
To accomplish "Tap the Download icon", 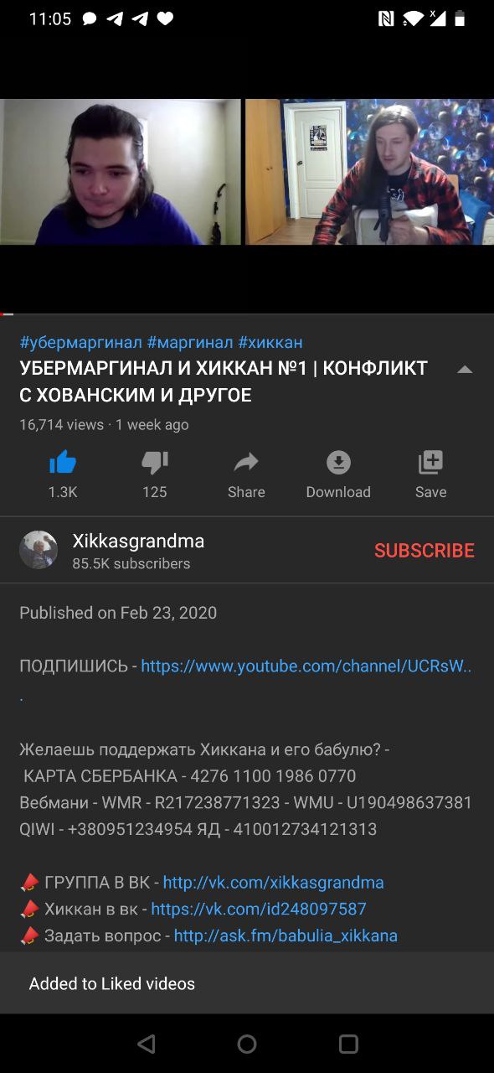I will pos(338,462).
